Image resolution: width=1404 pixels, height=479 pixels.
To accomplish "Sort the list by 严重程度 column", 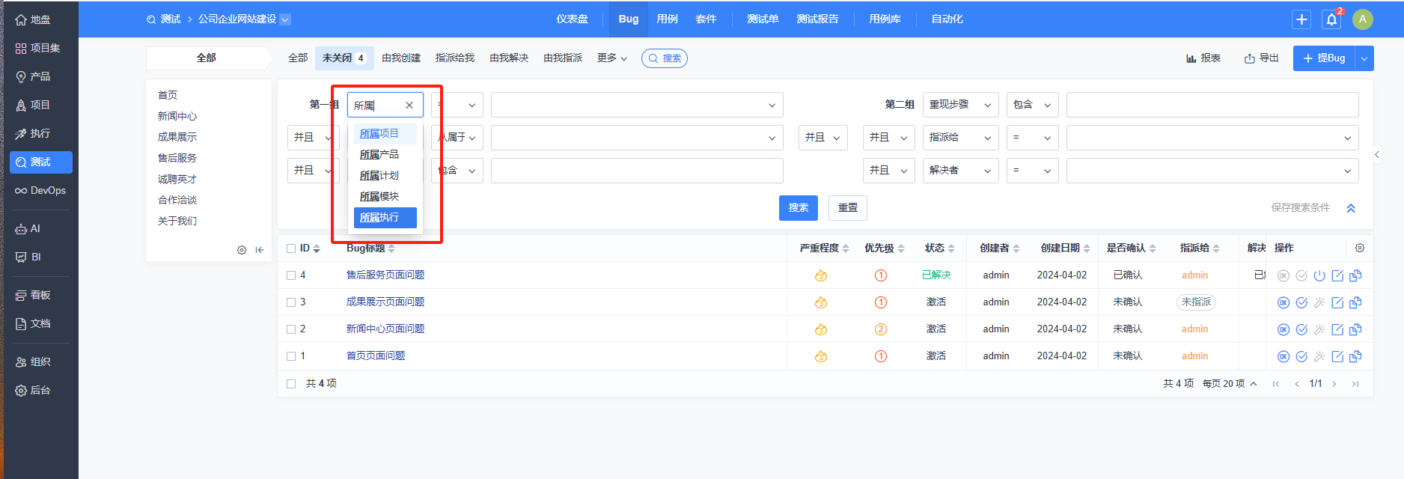I will pos(824,248).
